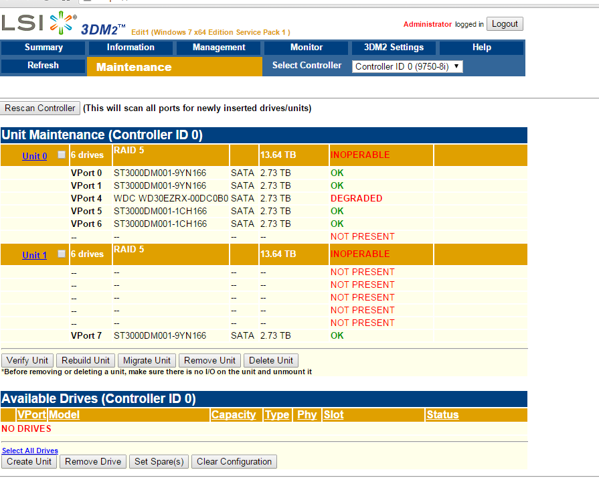599x484 pixels.
Task: Sort available drives by Capacity
Action: [234, 415]
